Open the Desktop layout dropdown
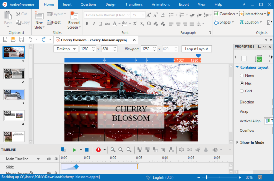The width and height of the screenshot is (274, 181). point(66,49)
